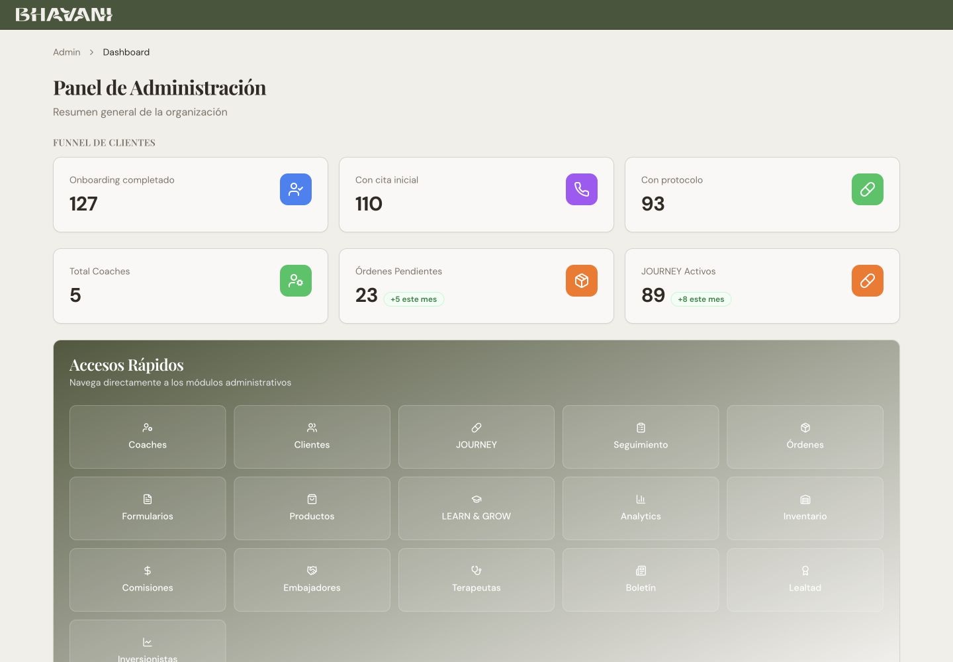Open the Con cita inicial value 110
Viewport: 953px width, 662px height.
369,204
